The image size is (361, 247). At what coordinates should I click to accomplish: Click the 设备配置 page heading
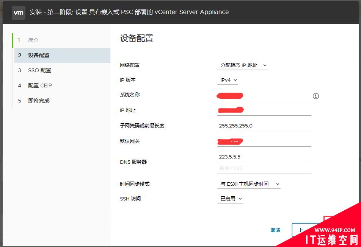(137, 38)
